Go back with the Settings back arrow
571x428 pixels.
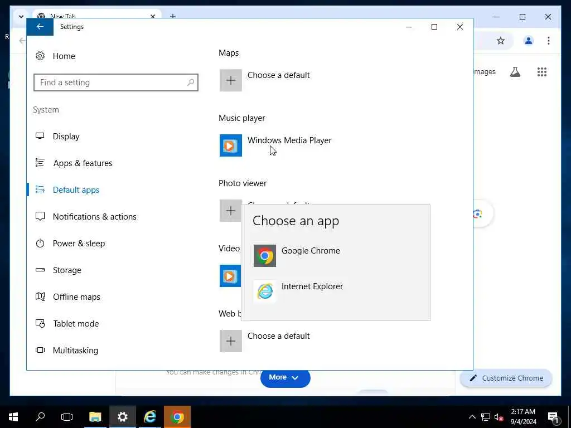pos(40,27)
